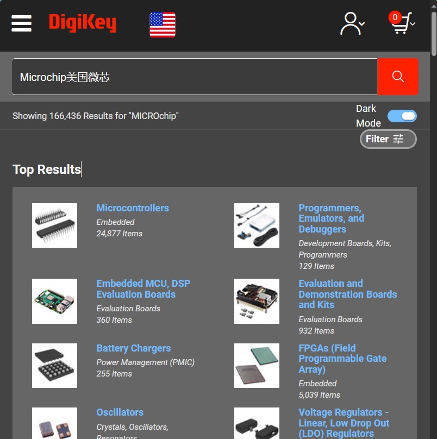The image size is (437, 439).
Task: Select the "5,039 Items" text
Action: [x=320, y=395]
